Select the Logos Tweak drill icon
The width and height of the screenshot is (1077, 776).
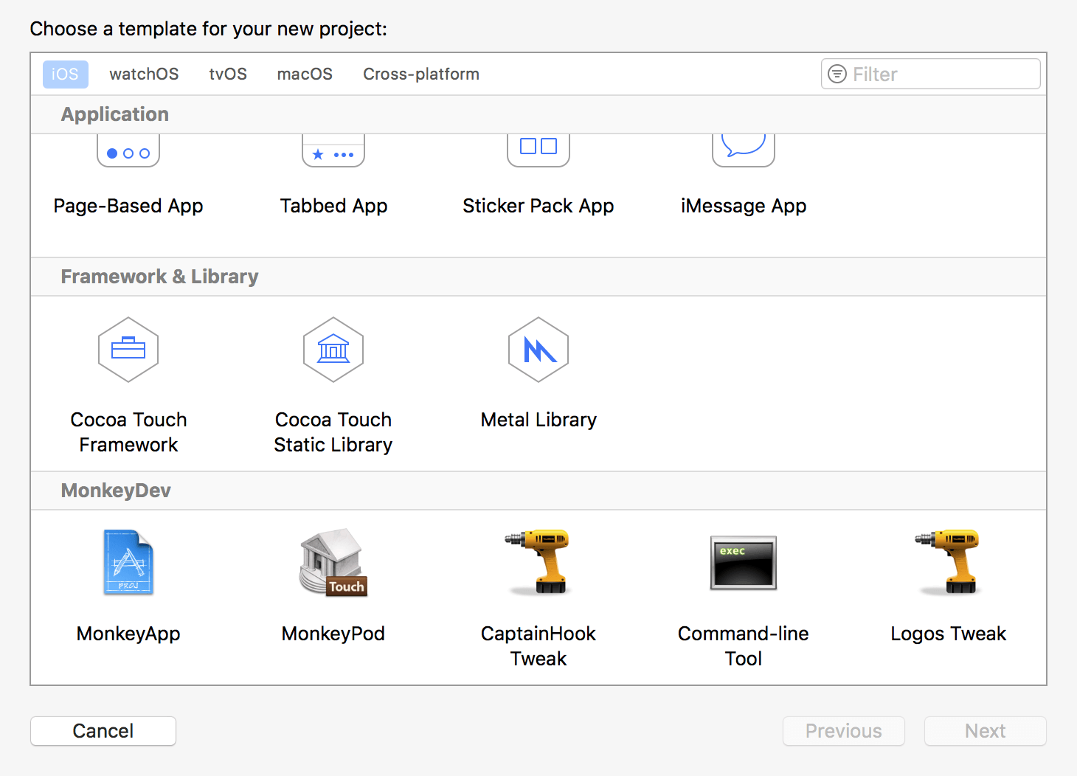coord(949,562)
